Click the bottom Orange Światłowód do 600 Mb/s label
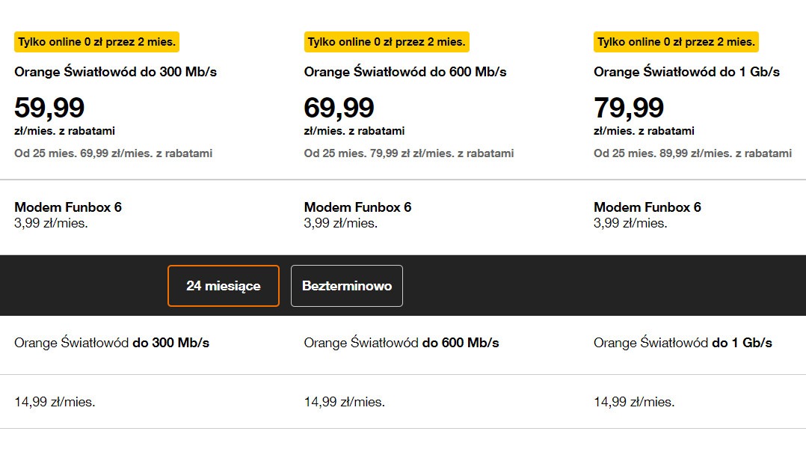This screenshot has height=458, width=806. (402, 341)
